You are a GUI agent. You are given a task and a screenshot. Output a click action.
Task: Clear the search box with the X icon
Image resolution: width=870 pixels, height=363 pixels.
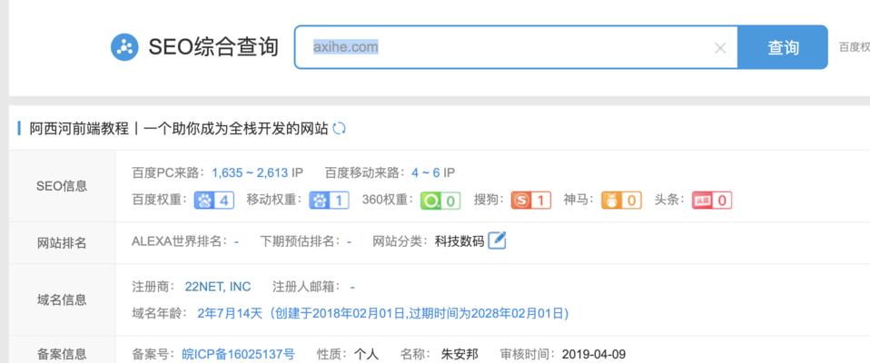[x=719, y=48]
